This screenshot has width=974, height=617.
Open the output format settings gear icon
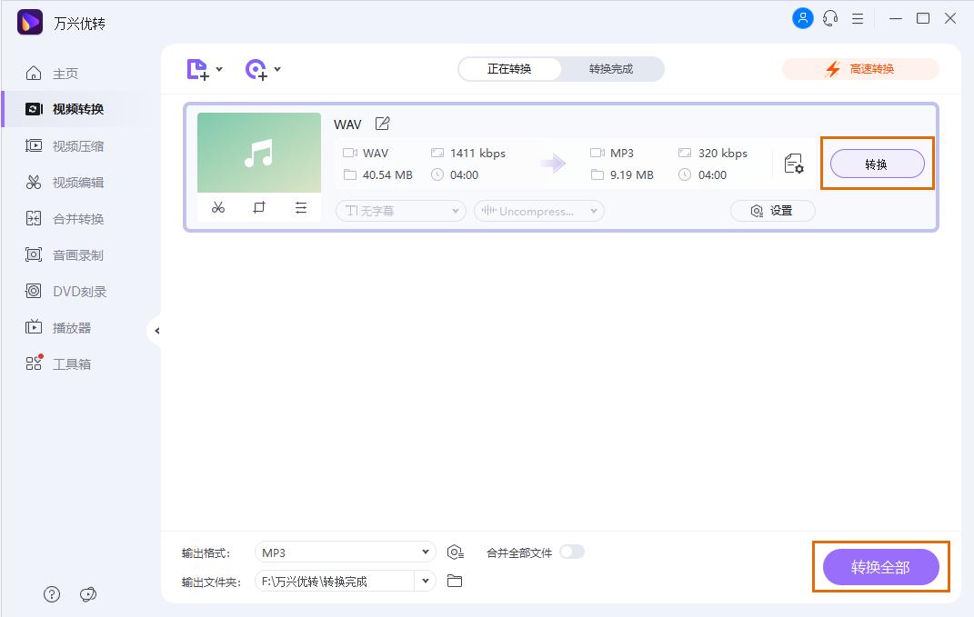[x=455, y=551]
